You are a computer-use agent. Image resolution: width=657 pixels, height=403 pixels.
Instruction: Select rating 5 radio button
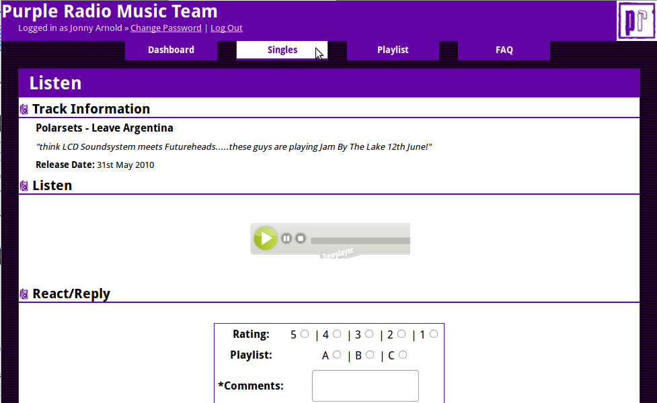coord(305,334)
